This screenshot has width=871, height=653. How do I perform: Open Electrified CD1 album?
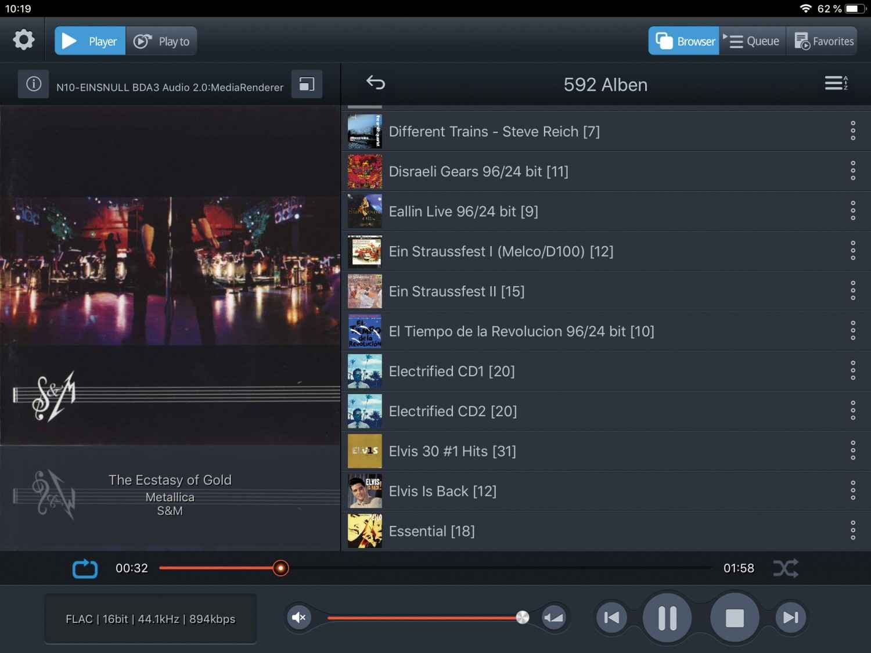606,371
